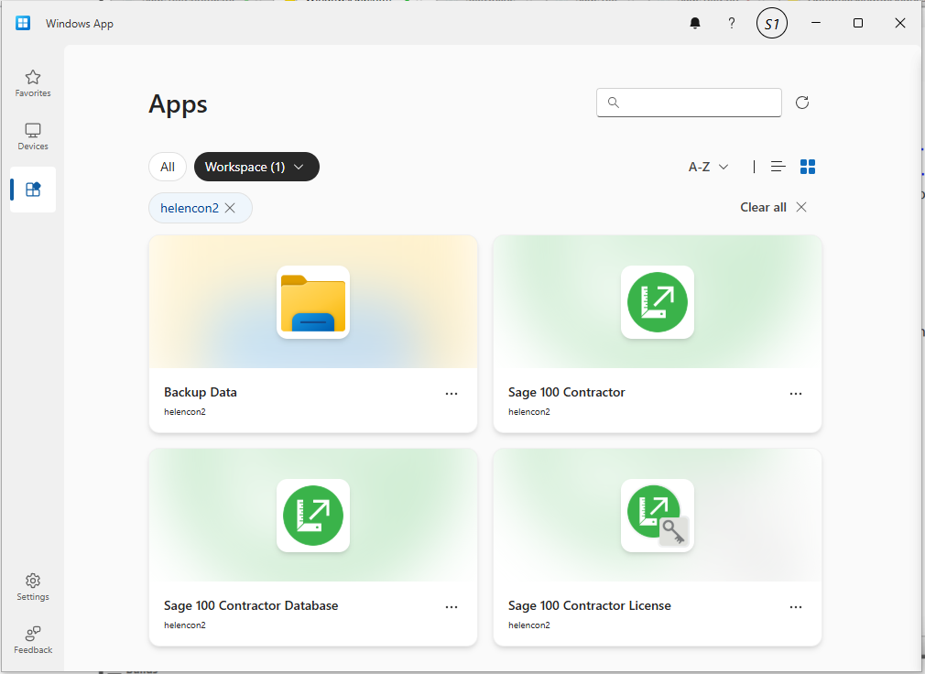Refresh the apps list

[801, 103]
